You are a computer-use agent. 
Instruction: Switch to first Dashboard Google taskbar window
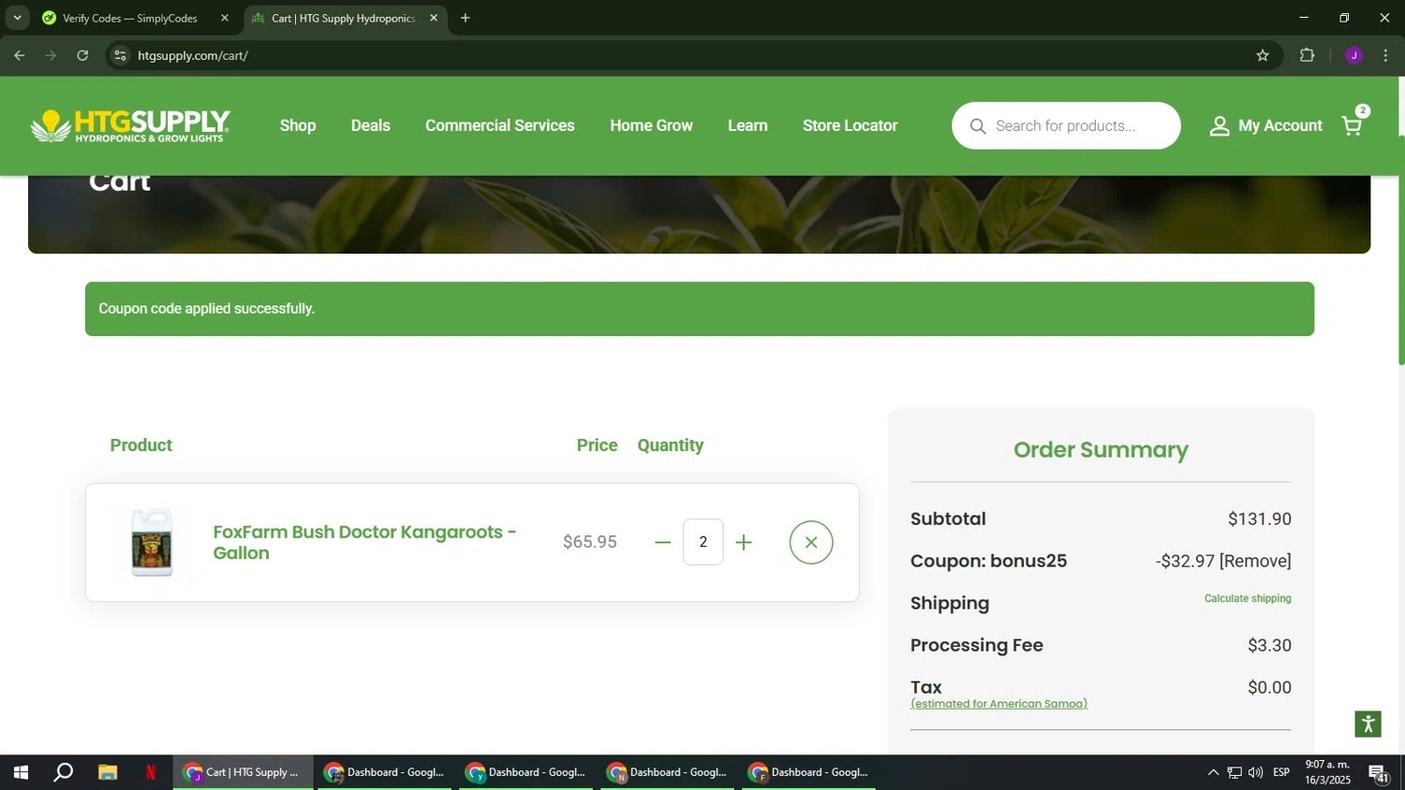[384, 772]
